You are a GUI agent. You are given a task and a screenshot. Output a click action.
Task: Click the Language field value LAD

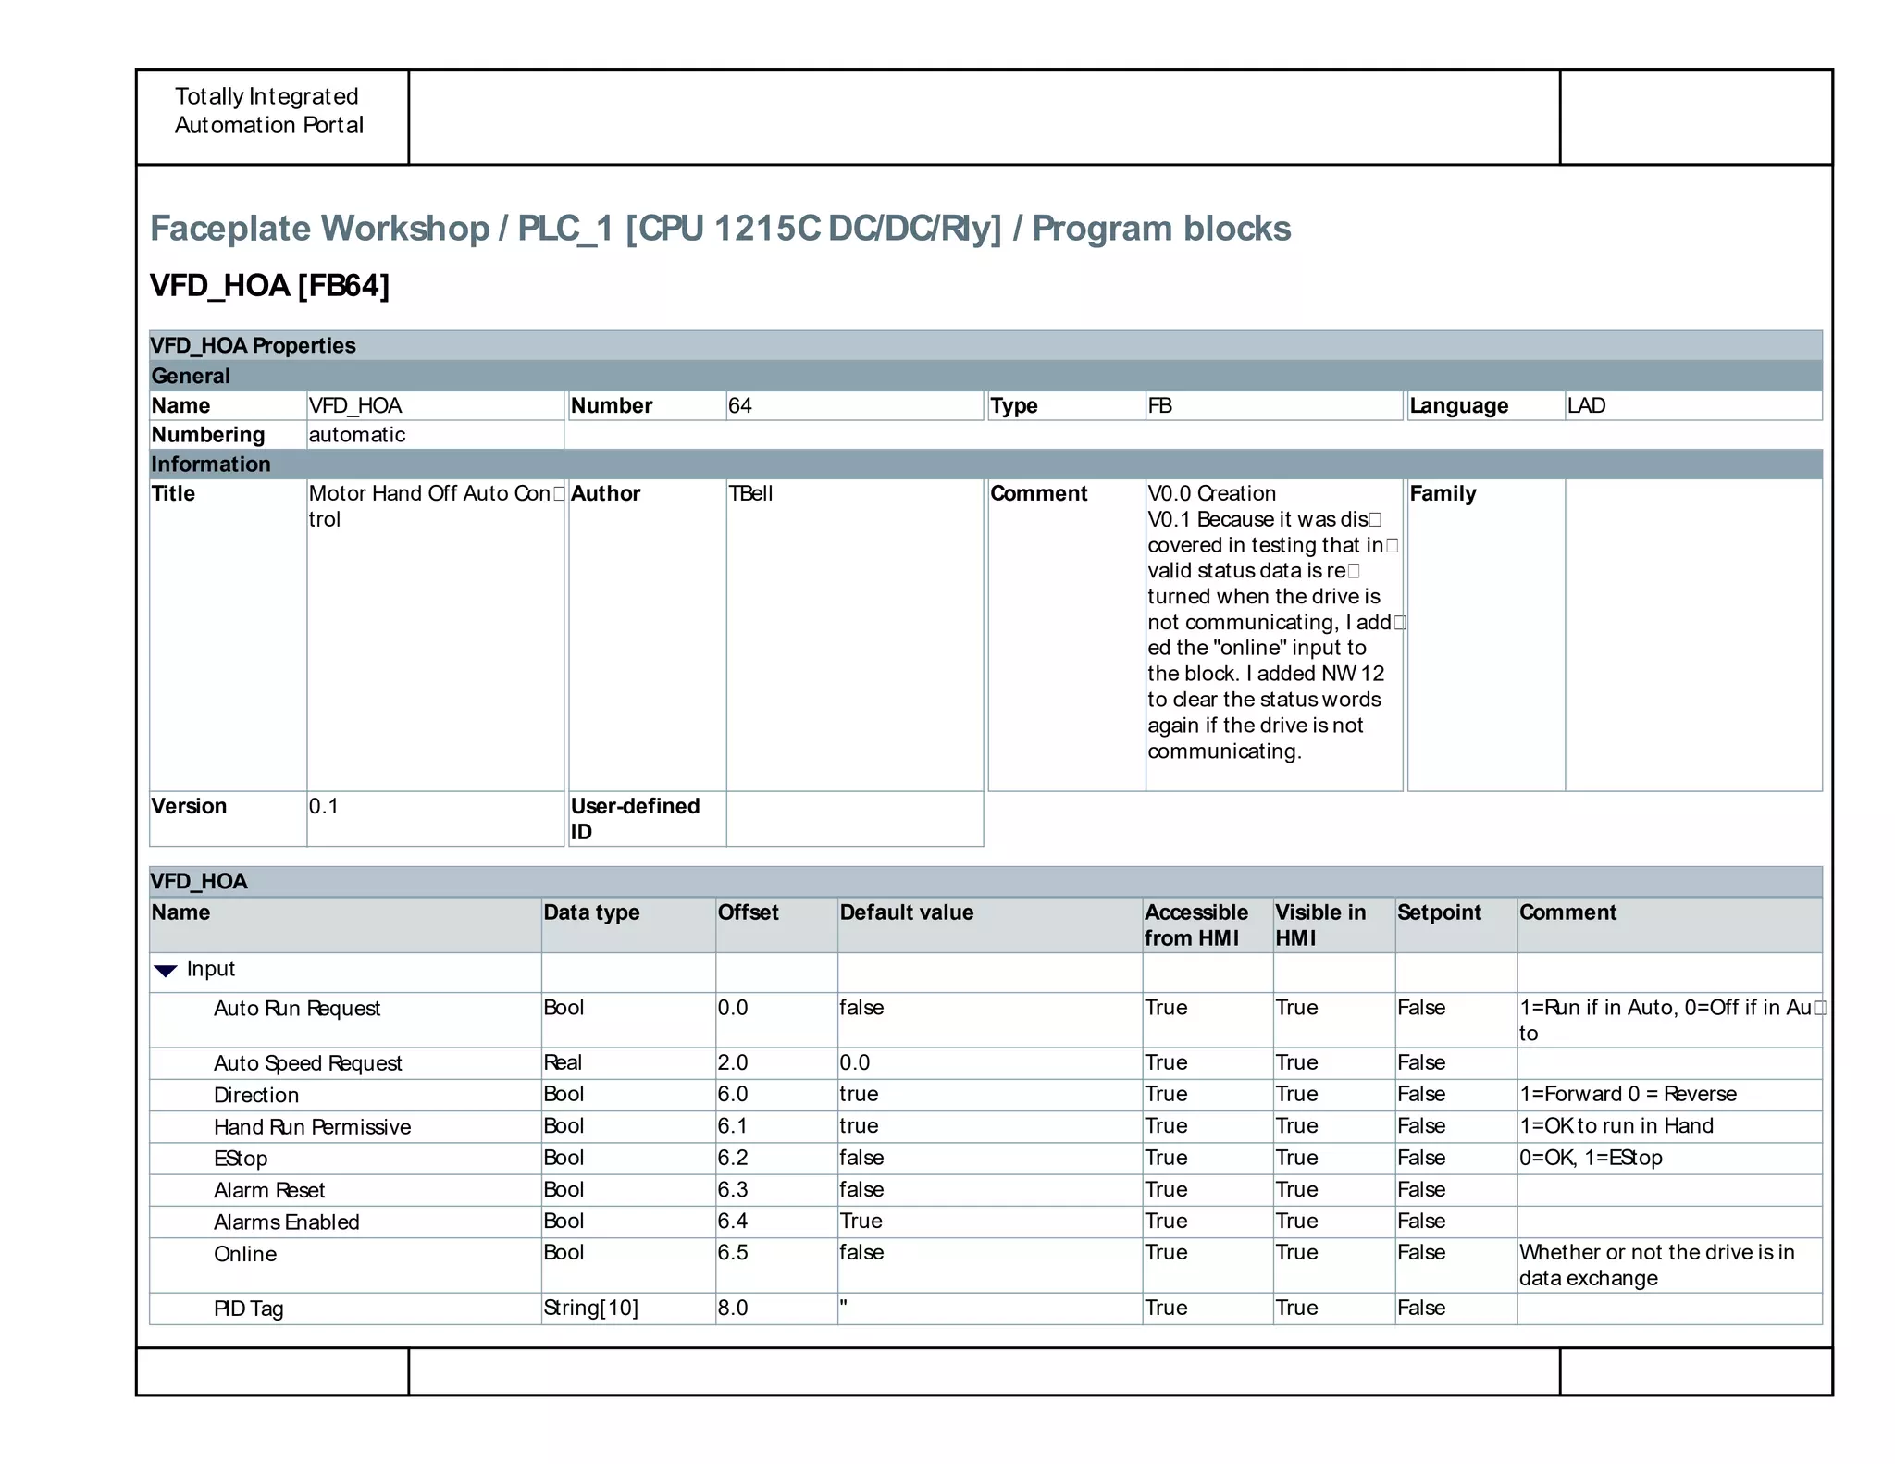[x=1586, y=406]
